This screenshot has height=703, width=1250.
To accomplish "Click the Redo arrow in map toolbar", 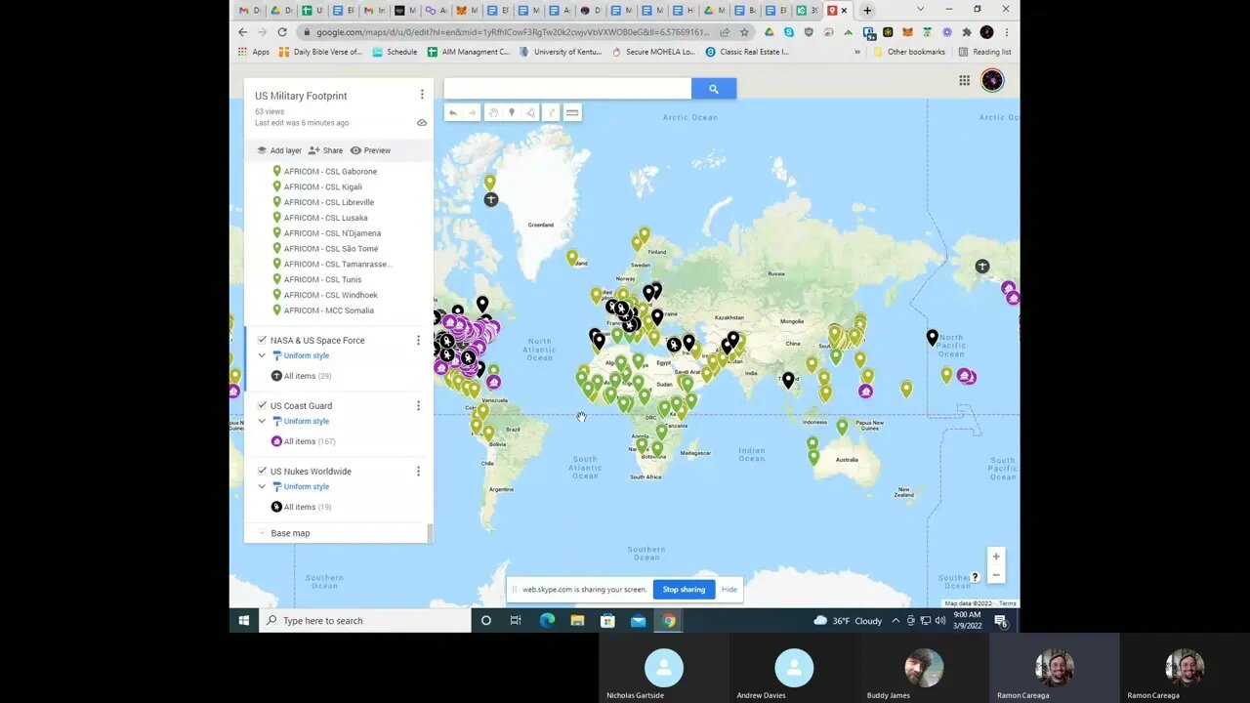I will [473, 112].
